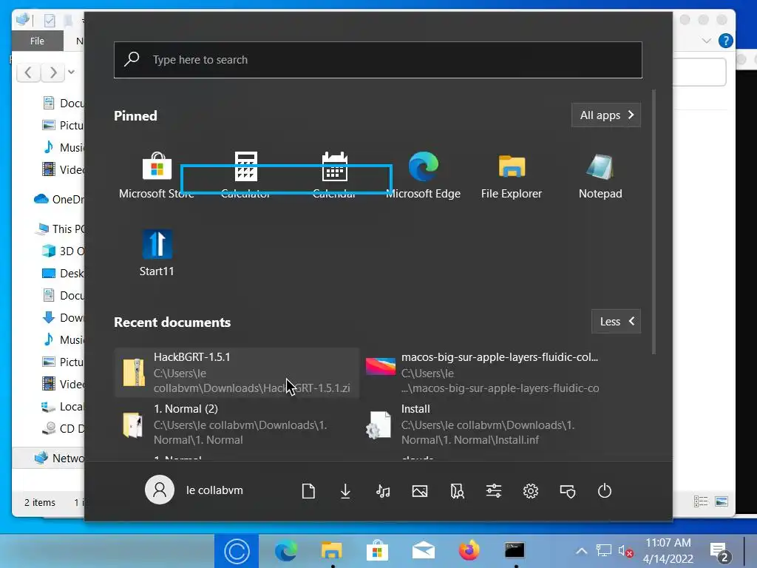Open the security shield icon in footer
The width and height of the screenshot is (757, 568).
pyautogui.click(x=568, y=491)
